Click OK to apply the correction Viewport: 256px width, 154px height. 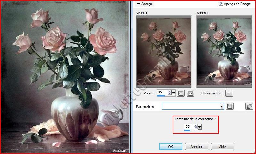171,146
